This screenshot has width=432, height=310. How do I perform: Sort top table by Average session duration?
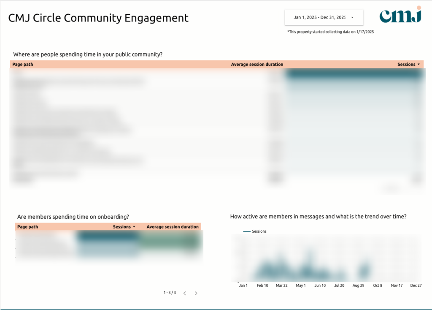257,64
